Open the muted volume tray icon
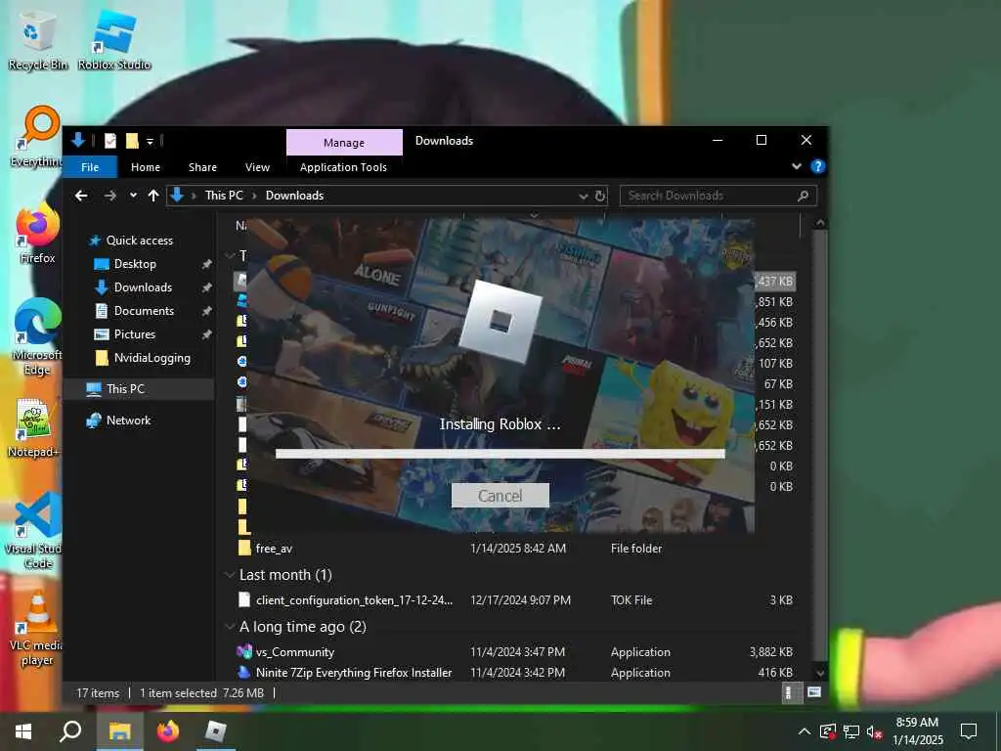Viewport: 1001px width, 751px height. (x=875, y=731)
